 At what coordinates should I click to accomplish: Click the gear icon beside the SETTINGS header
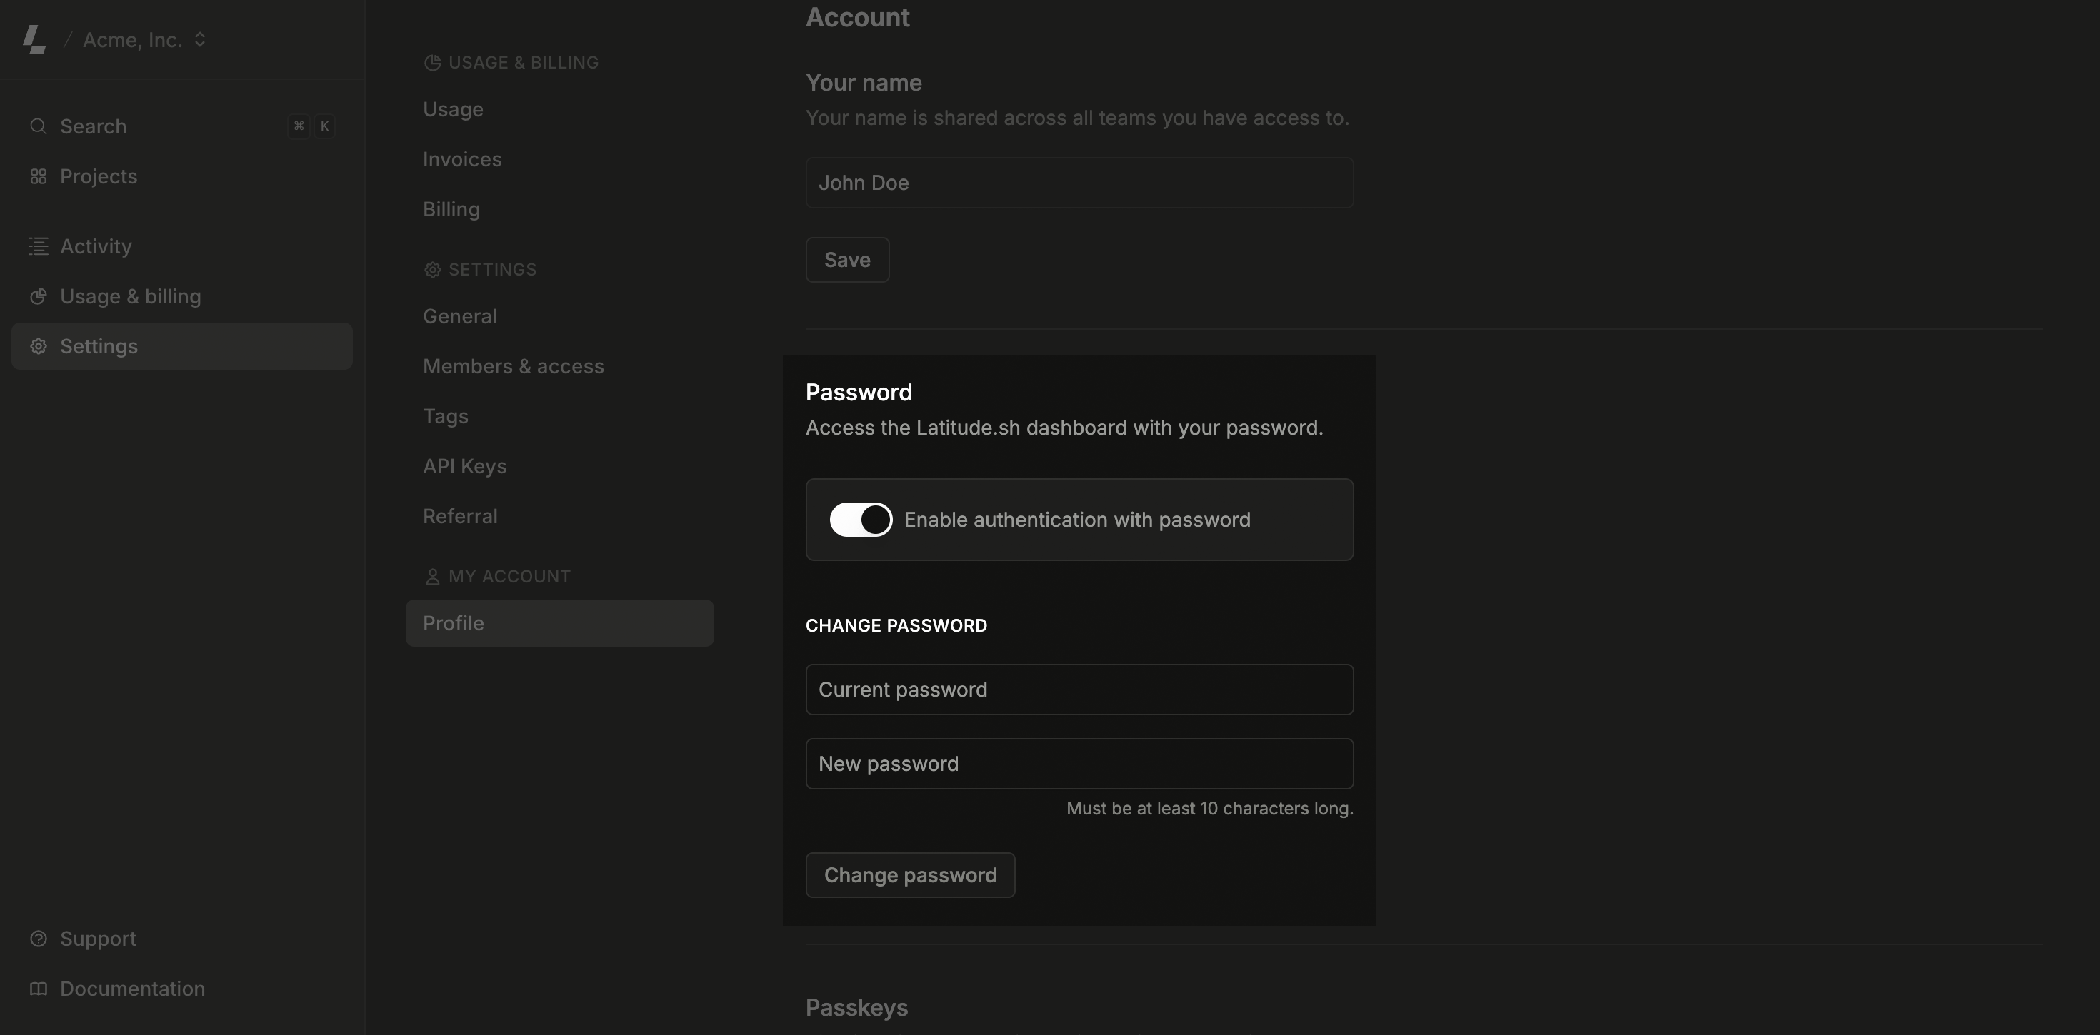[x=432, y=270]
